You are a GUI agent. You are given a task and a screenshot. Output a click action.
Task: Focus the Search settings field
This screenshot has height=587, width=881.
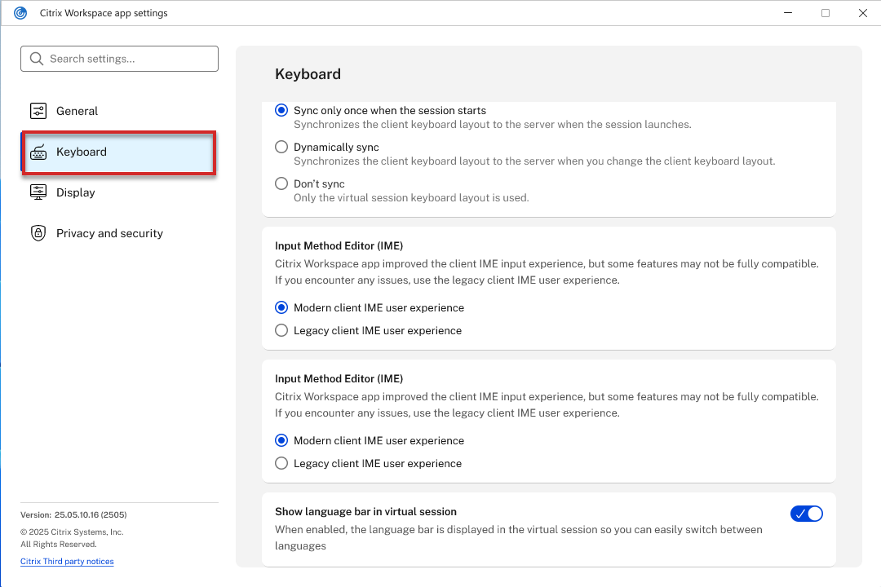[x=120, y=59]
